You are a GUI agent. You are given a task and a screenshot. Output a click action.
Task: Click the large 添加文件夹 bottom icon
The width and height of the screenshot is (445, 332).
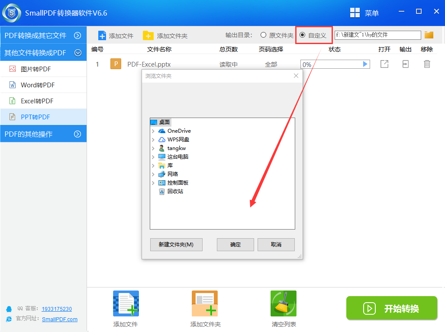click(x=205, y=303)
